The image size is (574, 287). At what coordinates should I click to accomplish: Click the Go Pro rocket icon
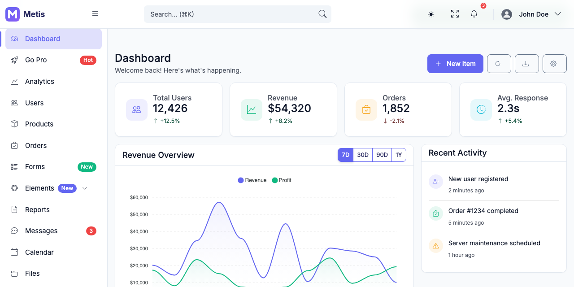(x=14, y=60)
